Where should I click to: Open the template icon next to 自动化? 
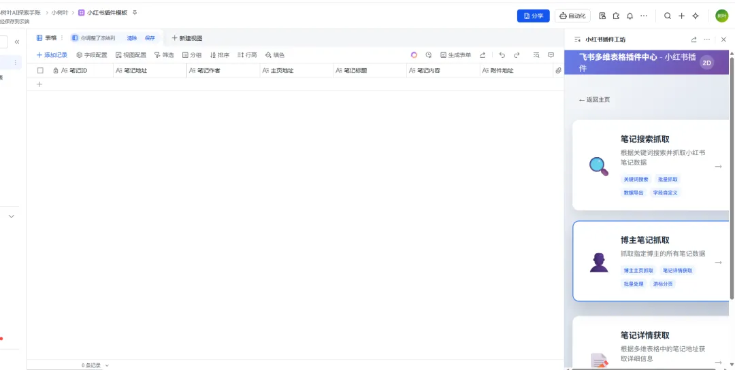pos(602,16)
